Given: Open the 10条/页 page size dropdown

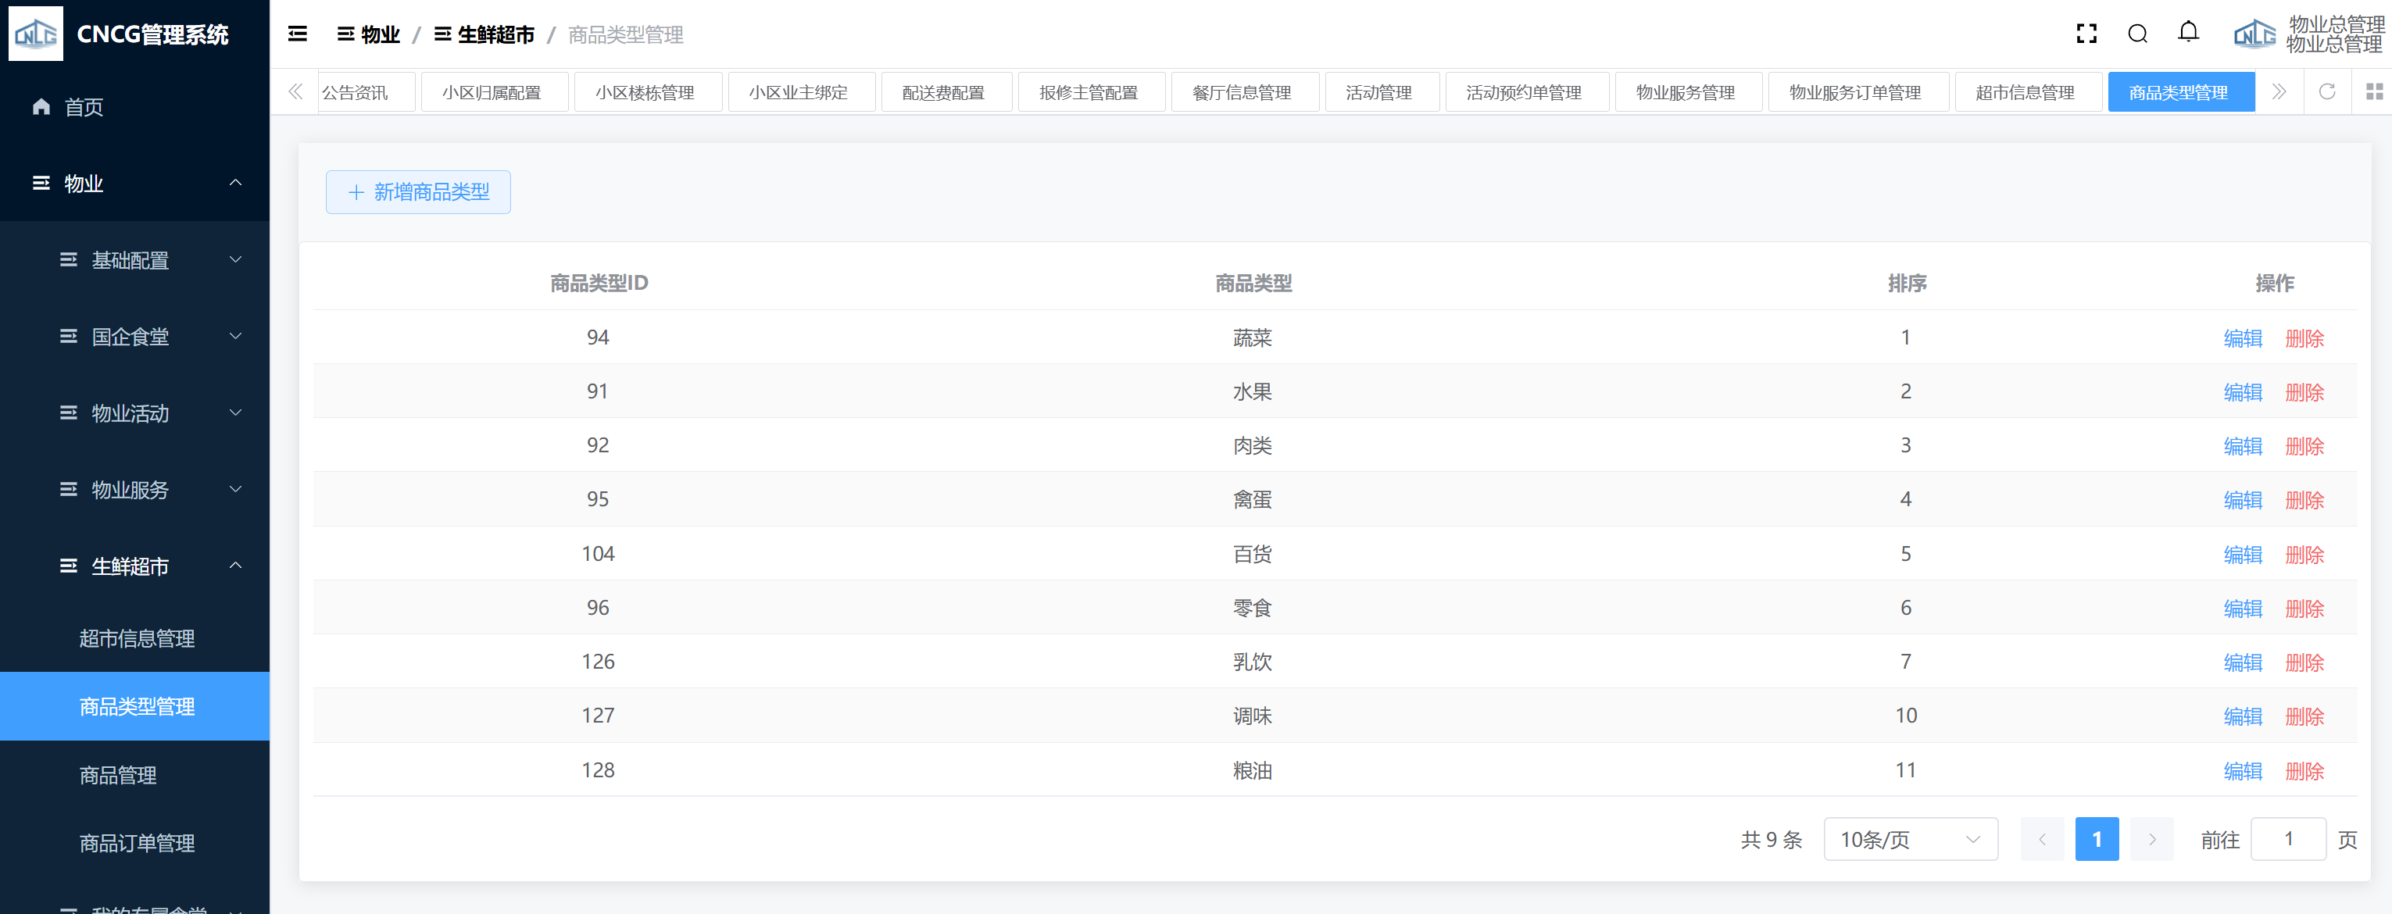Looking at the screenshot, I should pyautogui.click(x=1909, y=839).
